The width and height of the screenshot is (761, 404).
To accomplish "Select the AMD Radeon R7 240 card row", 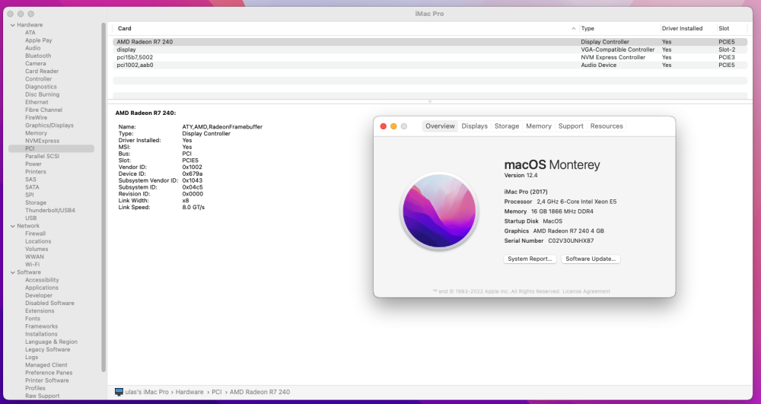I will click(430, 42).
